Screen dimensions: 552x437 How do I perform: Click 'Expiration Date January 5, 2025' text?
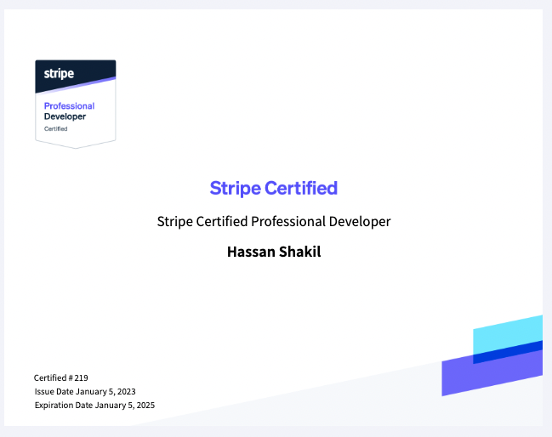point(94,406)
